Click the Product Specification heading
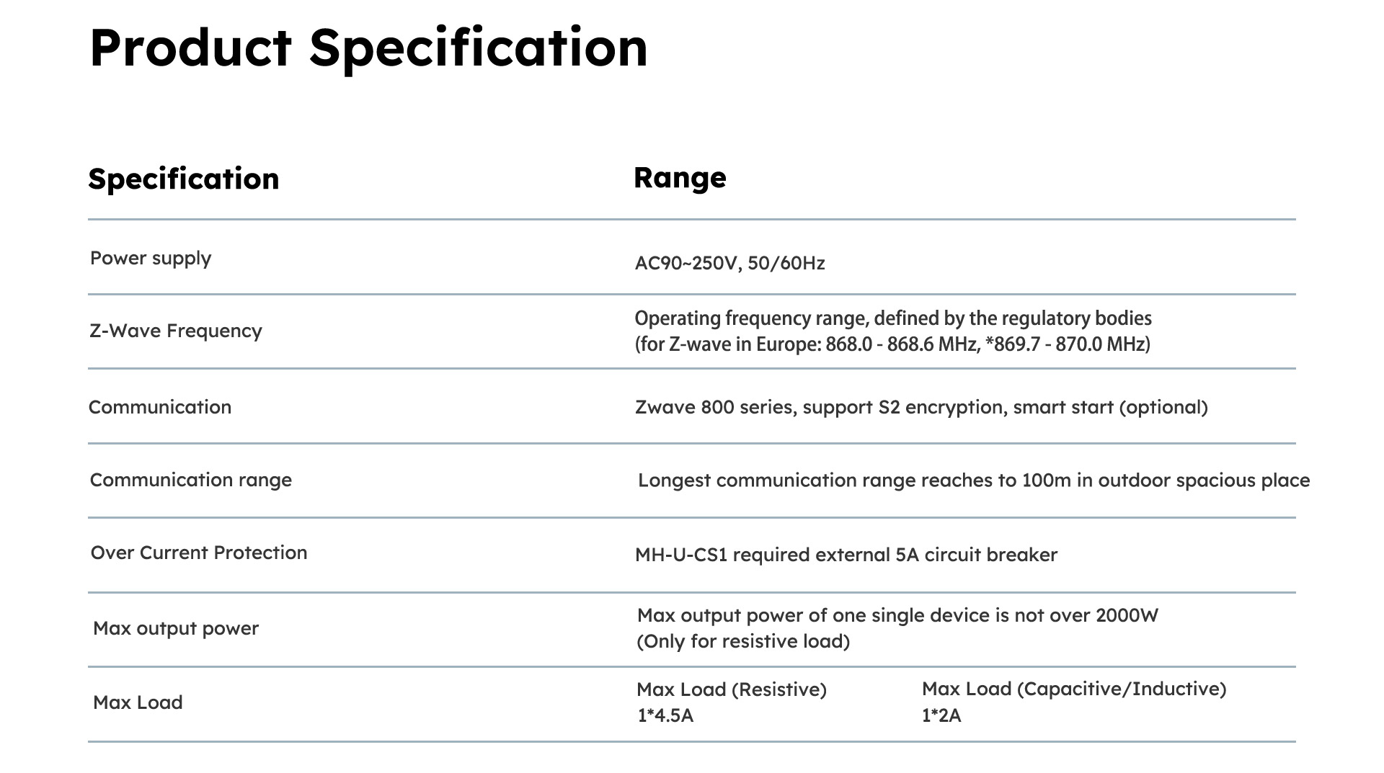 [x=368, y=48]
